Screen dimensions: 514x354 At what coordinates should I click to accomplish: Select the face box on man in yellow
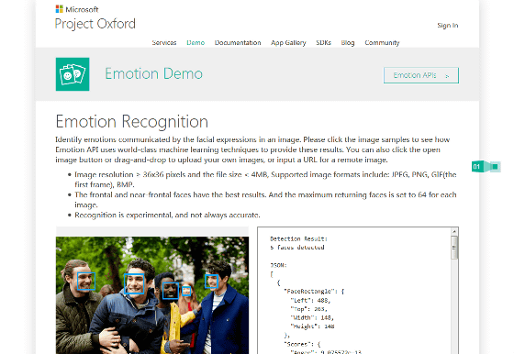(171, 291)
